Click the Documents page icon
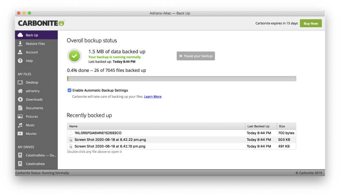This screenshot has width=340, height=196. 20,108
